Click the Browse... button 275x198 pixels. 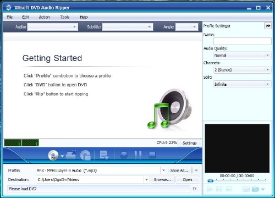tap(162, 180)
